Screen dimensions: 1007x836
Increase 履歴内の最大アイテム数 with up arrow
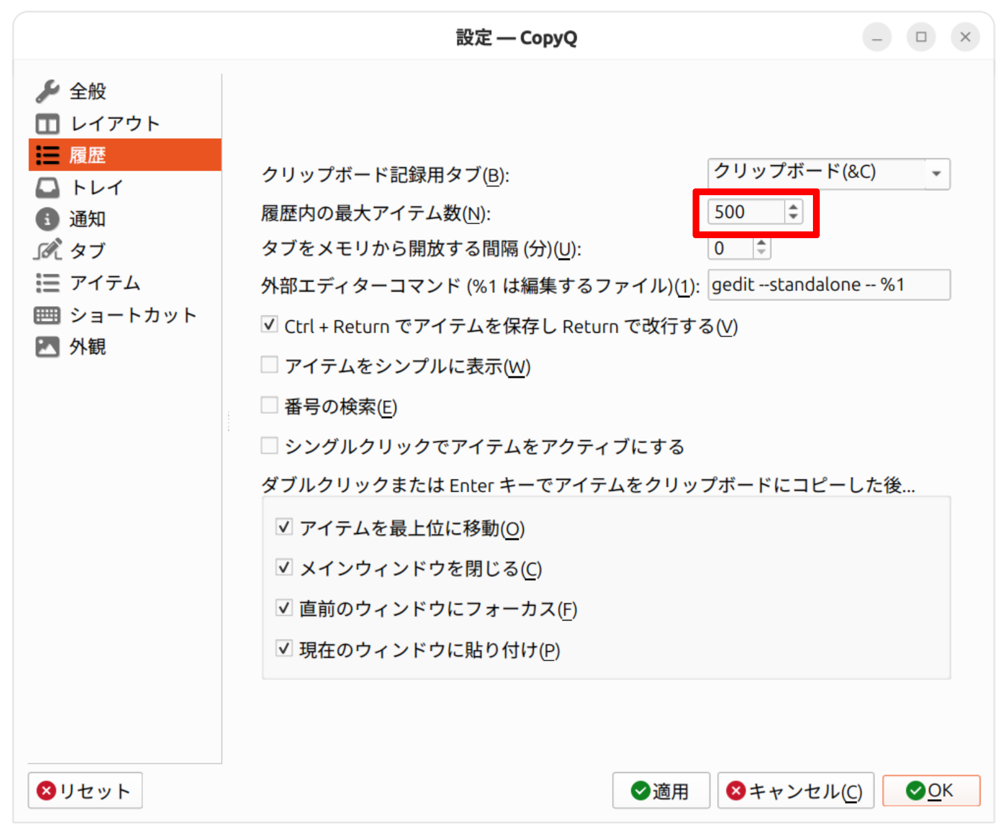pyautogui.click(x=793, y=206)
